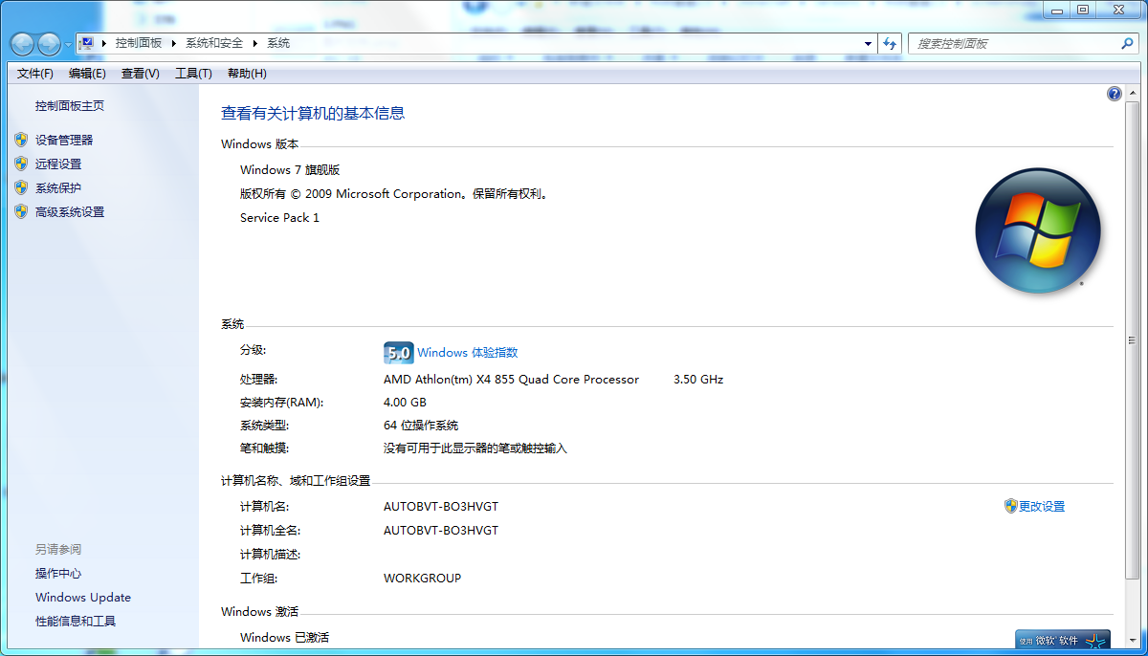Open the 帮助(H) menu

[x=247, y=74]
